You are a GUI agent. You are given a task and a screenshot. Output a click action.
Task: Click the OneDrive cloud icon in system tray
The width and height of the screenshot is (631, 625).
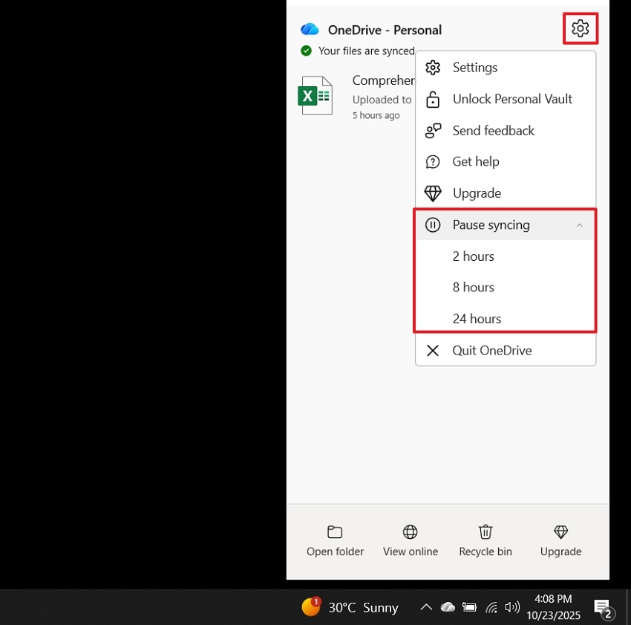(x=448, y=607)
